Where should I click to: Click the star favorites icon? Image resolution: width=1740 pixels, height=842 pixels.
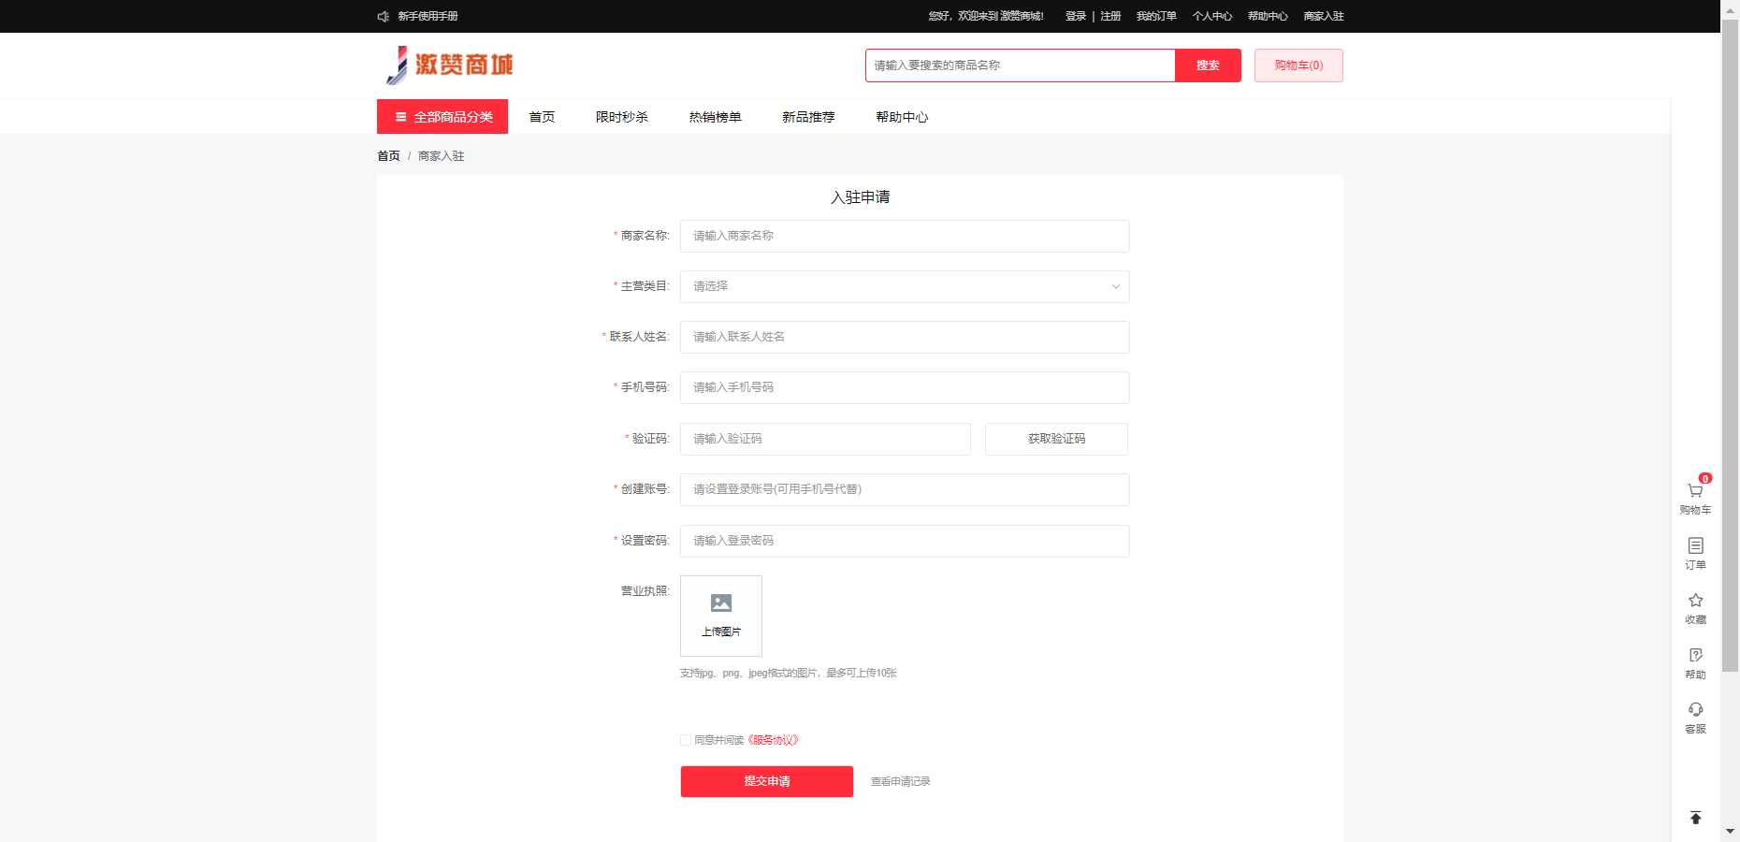pyautogui.click(x=1695, y=601)
